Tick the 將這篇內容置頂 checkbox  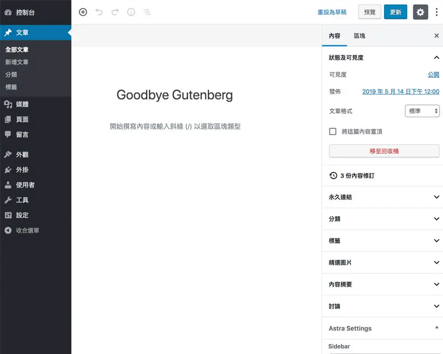pos(333,131)
